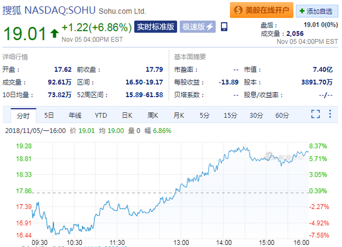
Task: Add stock with 添加自选 button
Action: [x=317, y=11]
